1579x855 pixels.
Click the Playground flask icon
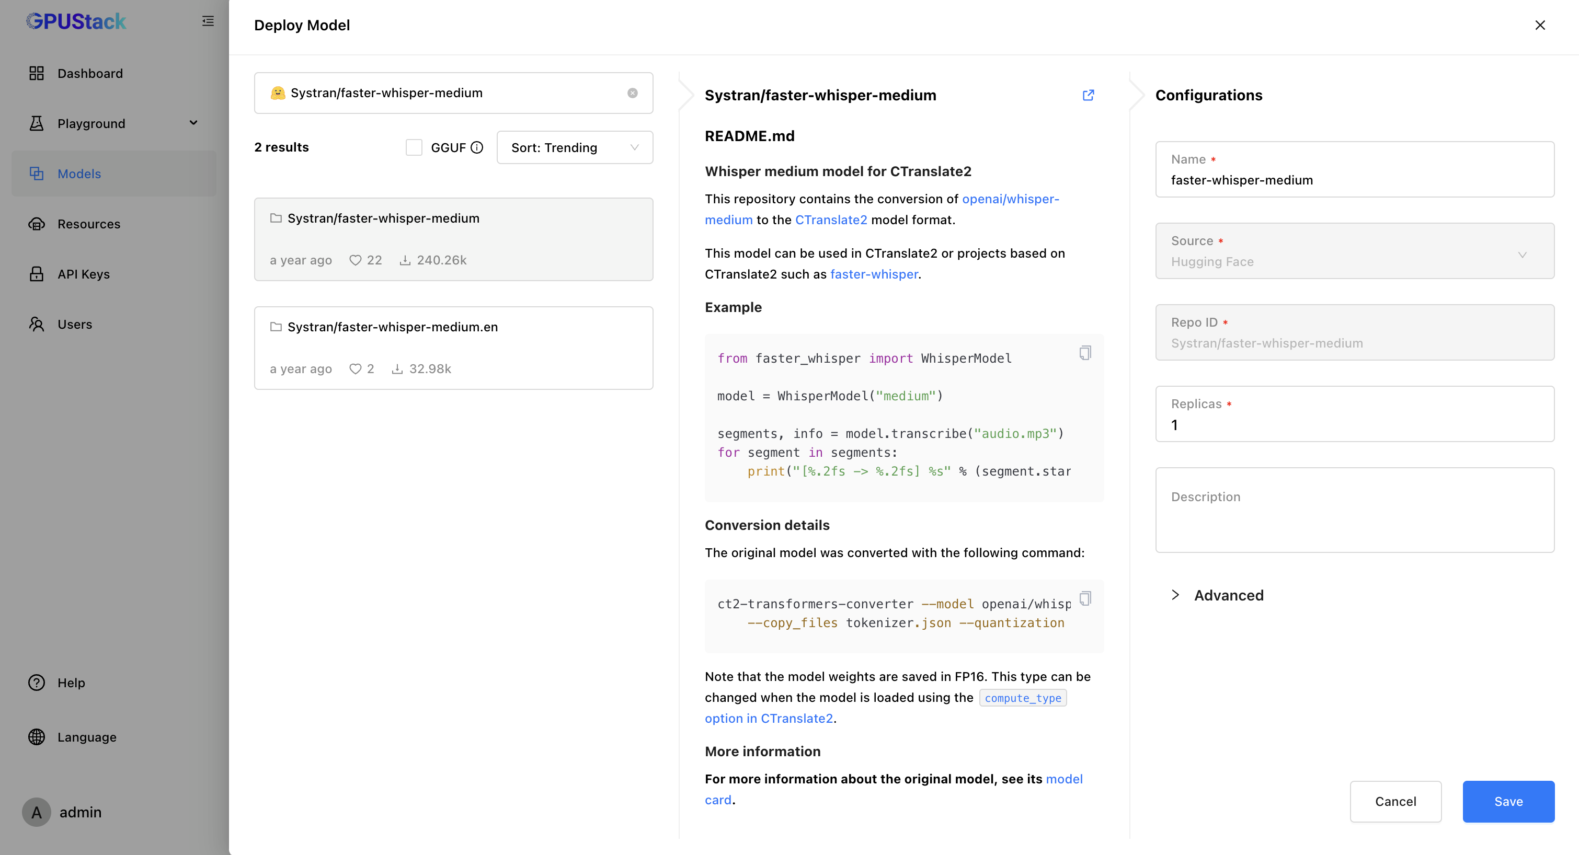[x=37, y=123]
